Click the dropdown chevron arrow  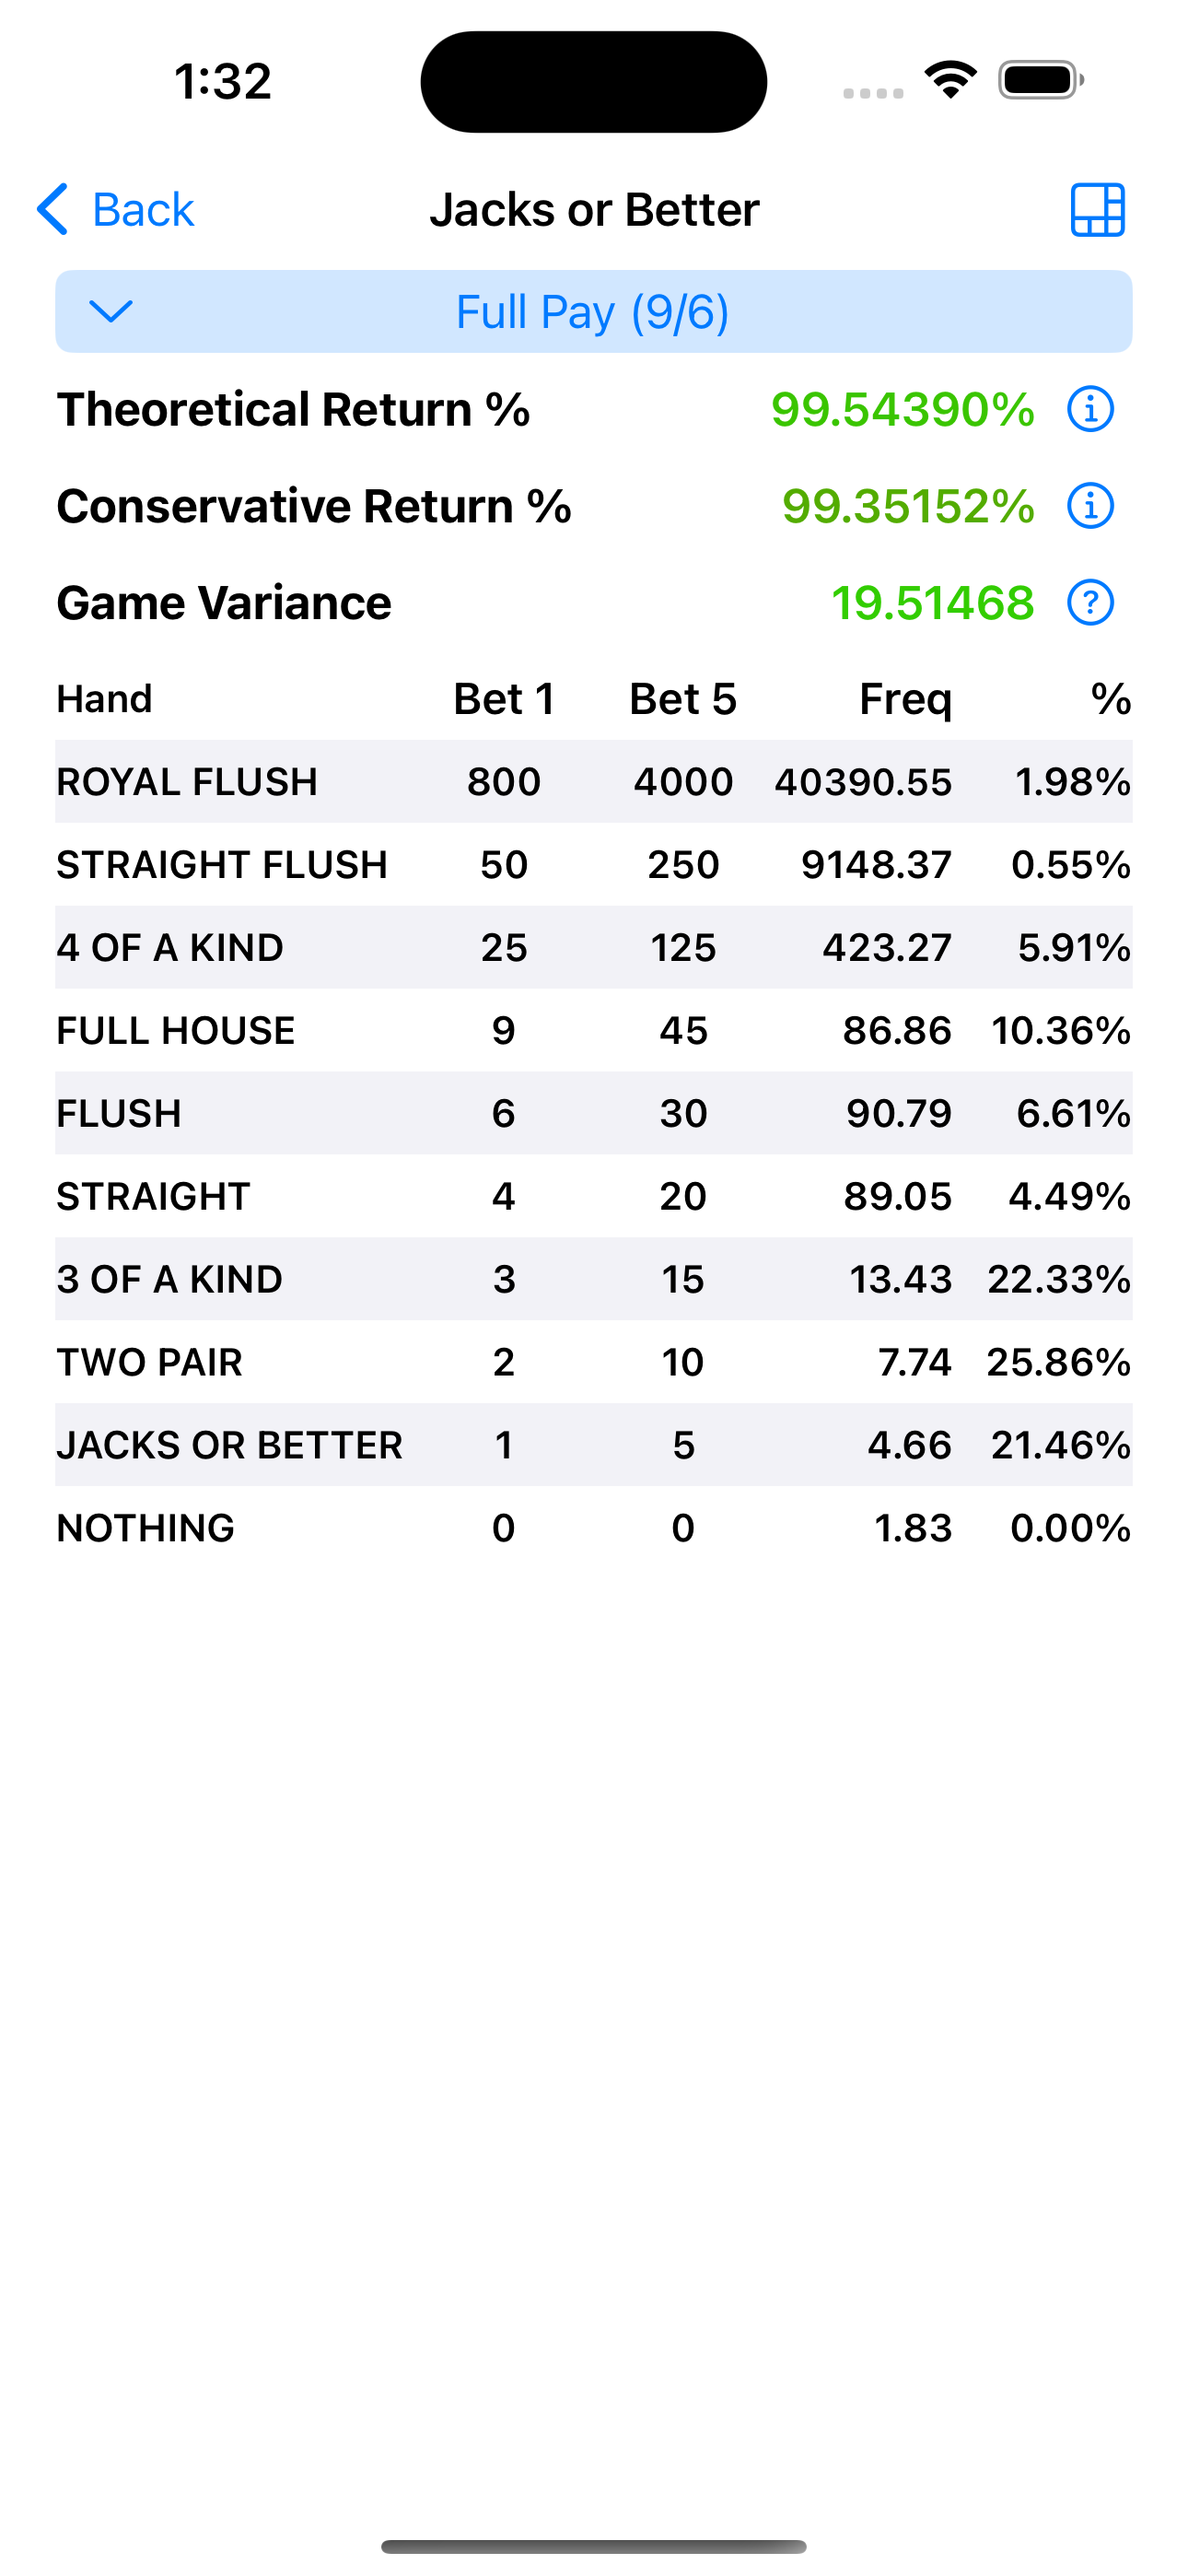(x=111, y=312)
